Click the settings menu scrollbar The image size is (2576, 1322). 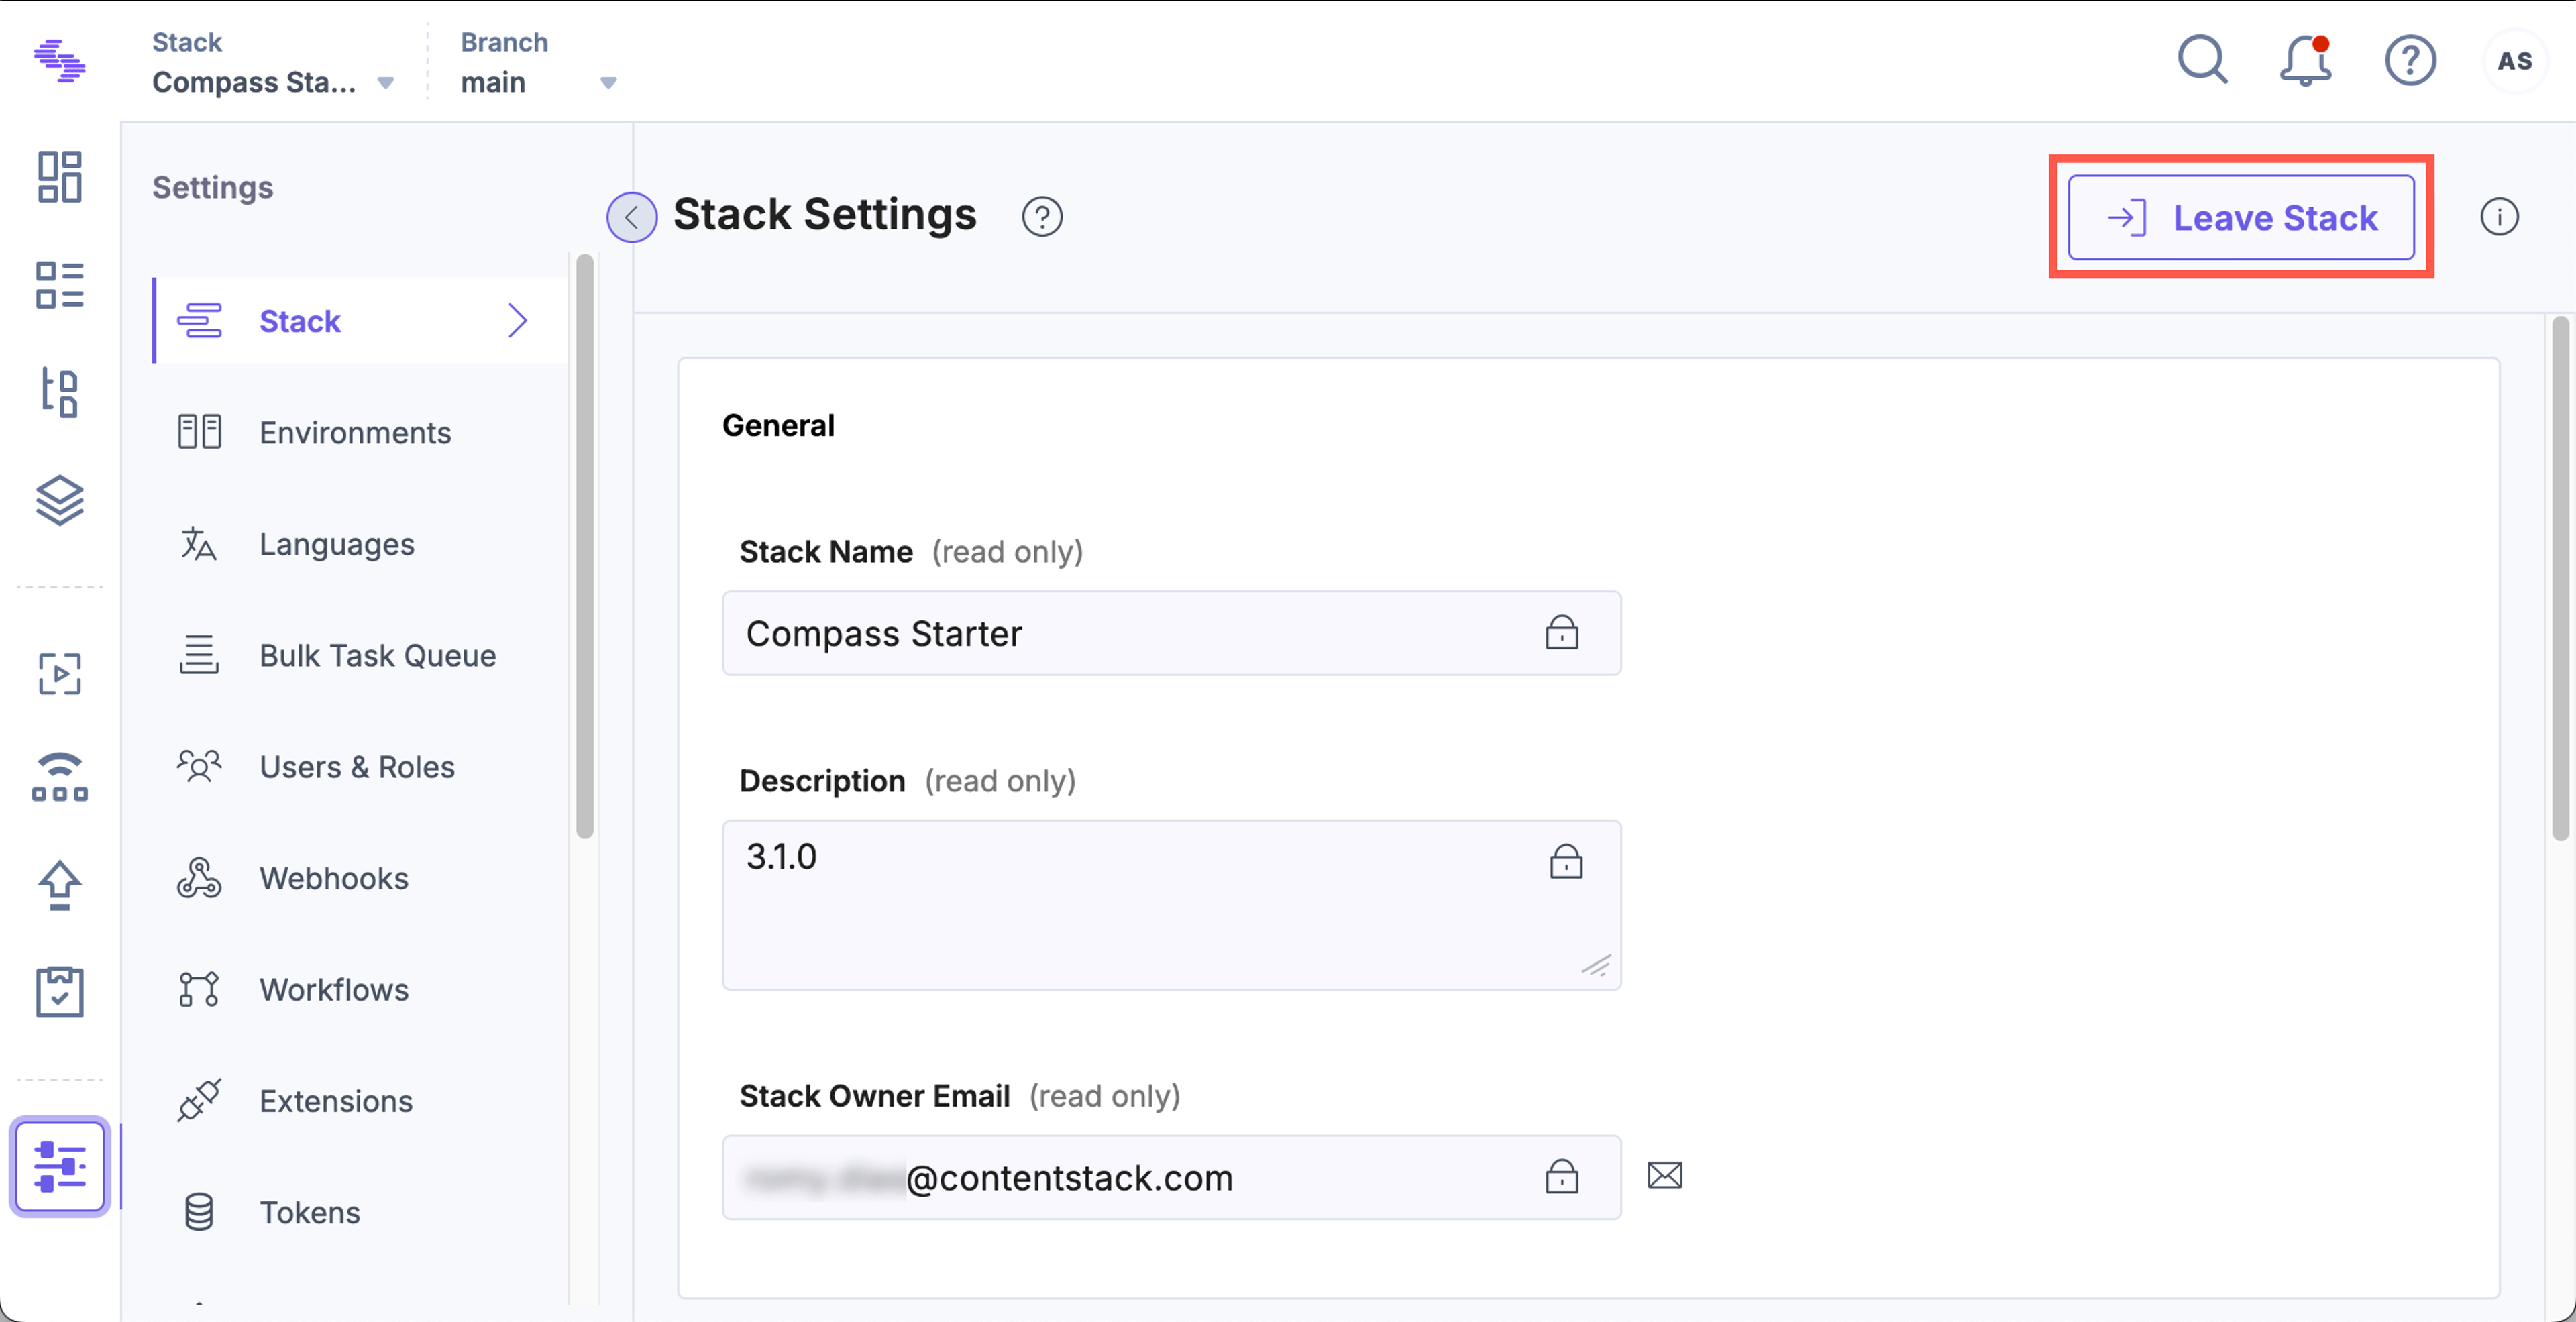pos(585,546)
